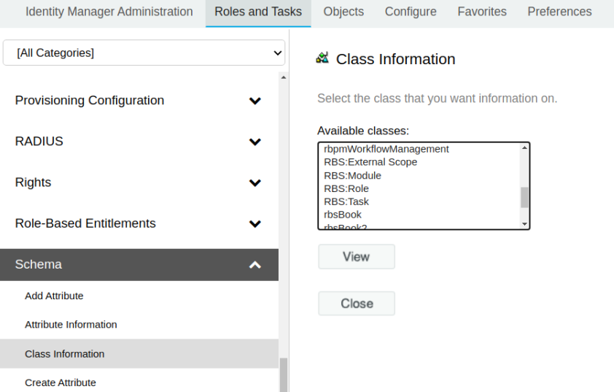The width and height of the screenshot is (614, 392).
Task: Select rbpmWorkflowManagement class in list
Action: 386,149
